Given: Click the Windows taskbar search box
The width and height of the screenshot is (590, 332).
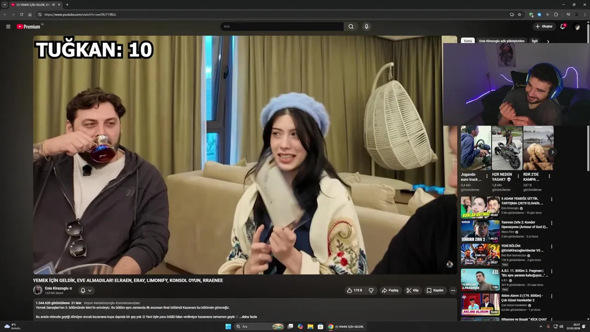Looking at the screenshot, I should point(260,326).
